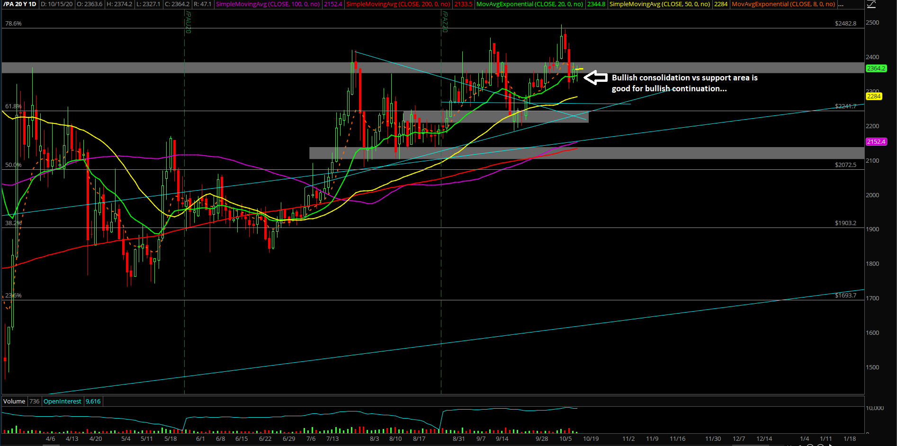Viewport: 897px width, 446px height.
Task: Select the MovAvgExponential (CLOSE, 20, 0, no) study label
Action: 529,4
